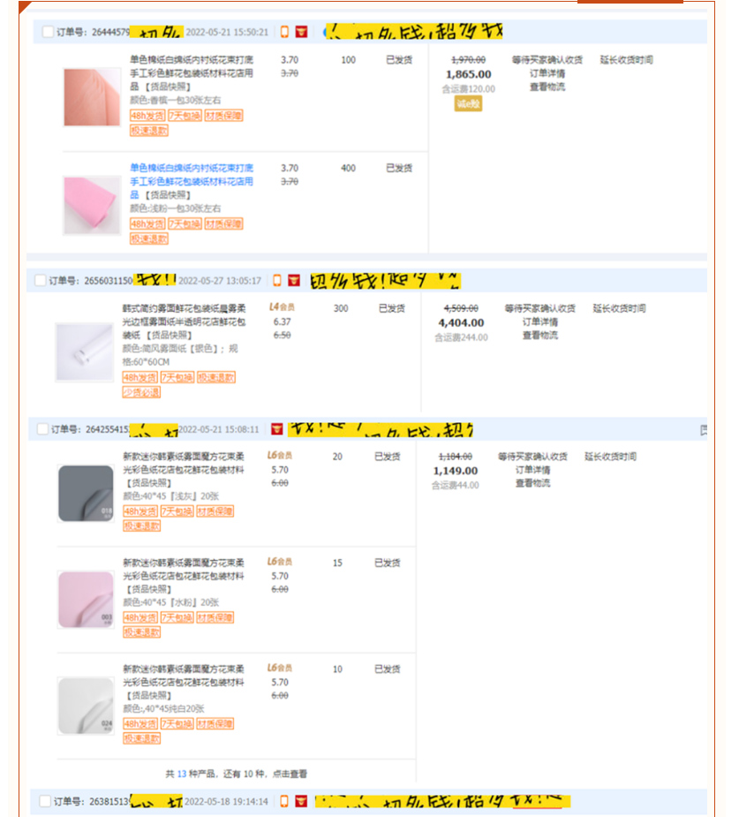Click the orange phone icon on 2022-05-27 order
The height and width of the screenshot is (817, 739).
coord(277,280)
